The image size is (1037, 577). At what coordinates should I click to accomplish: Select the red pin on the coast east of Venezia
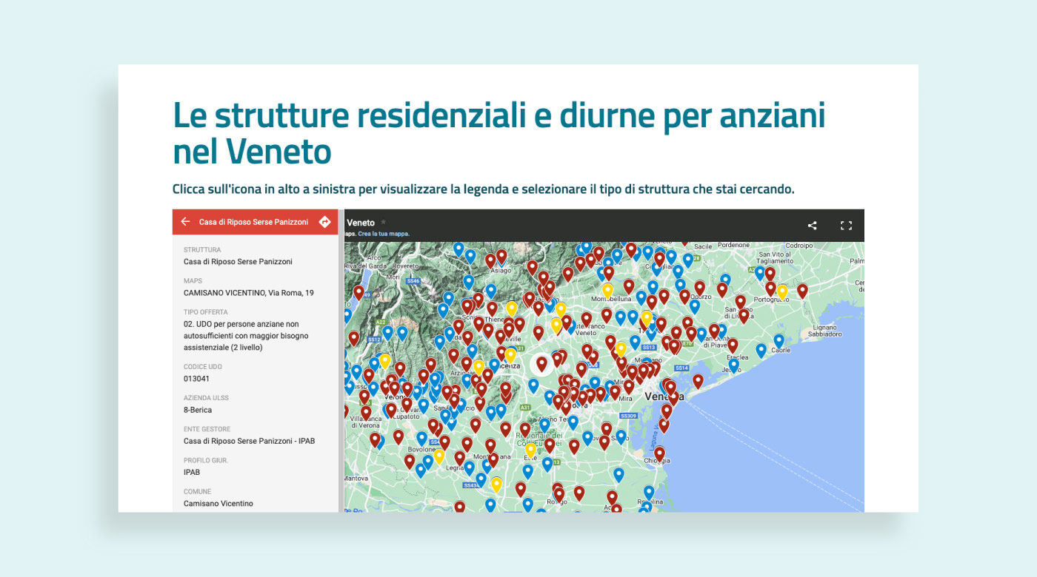tap(698, 381)
